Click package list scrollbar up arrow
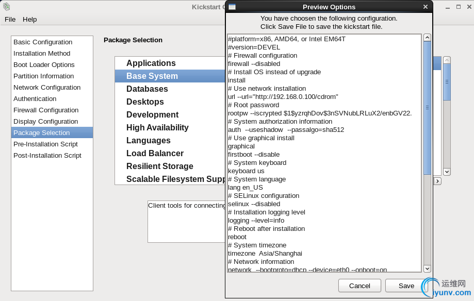 click(x=447, y=60)
